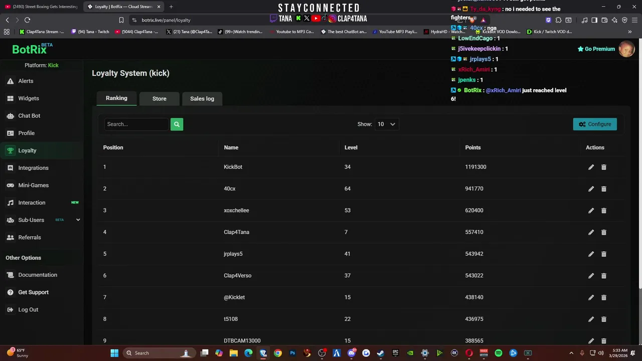642x361 pixels.
Task: Edit the t5108 ranking entry
Action: click(591, 319)
